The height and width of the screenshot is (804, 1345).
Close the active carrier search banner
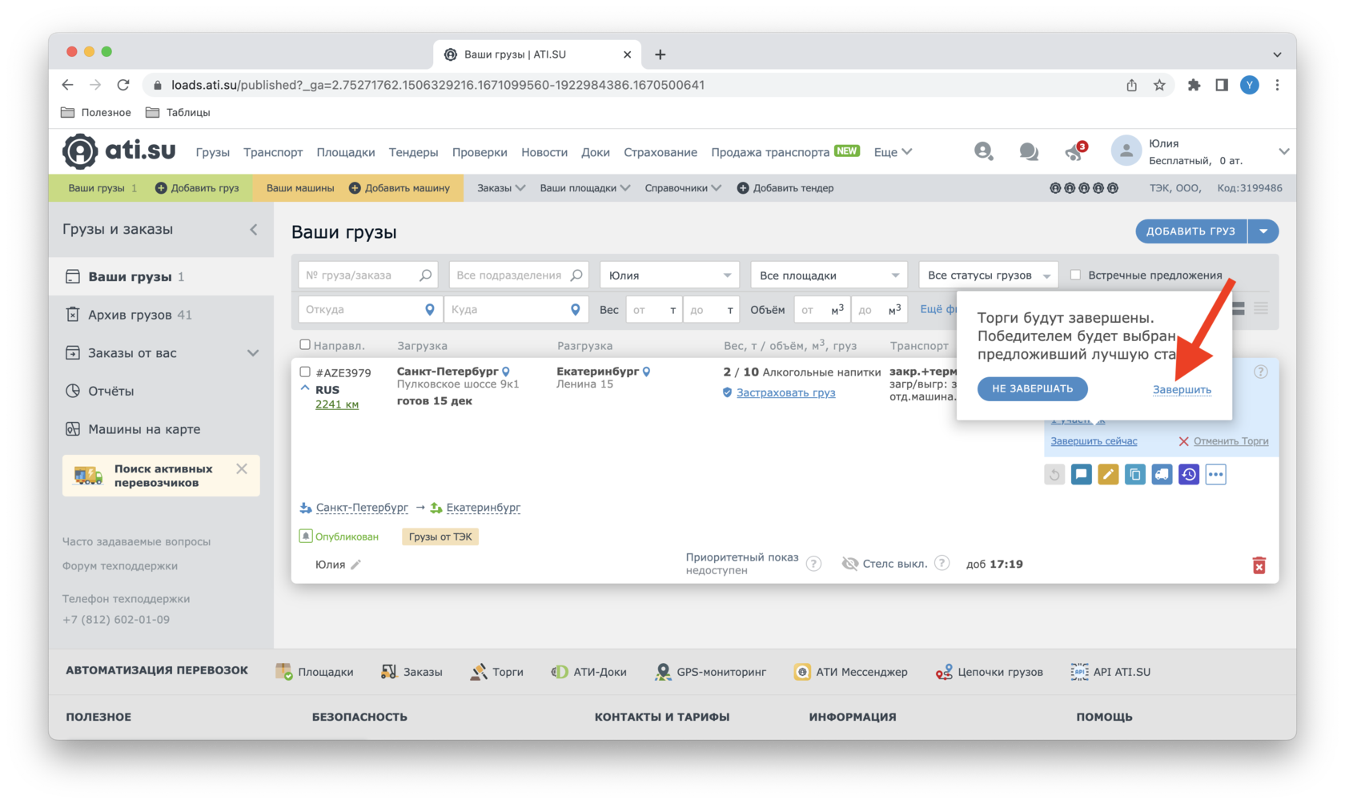[x=242, y=469]
